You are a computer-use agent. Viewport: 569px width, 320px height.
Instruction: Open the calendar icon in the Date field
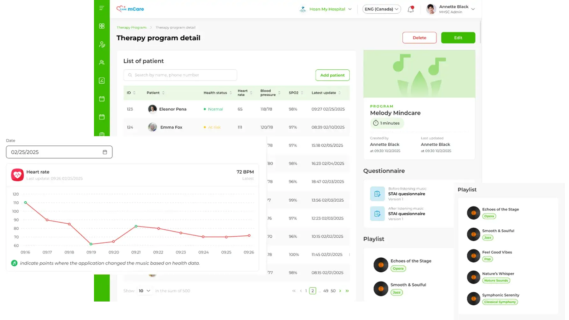105,152
